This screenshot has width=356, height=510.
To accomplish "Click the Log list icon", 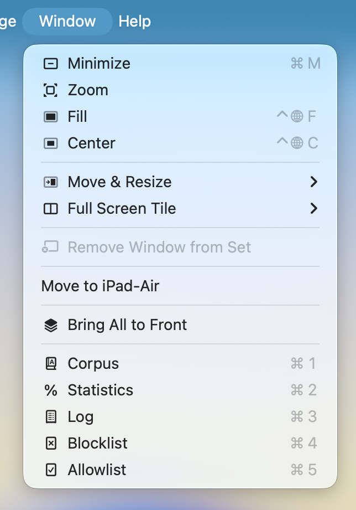I will [50, 416].
